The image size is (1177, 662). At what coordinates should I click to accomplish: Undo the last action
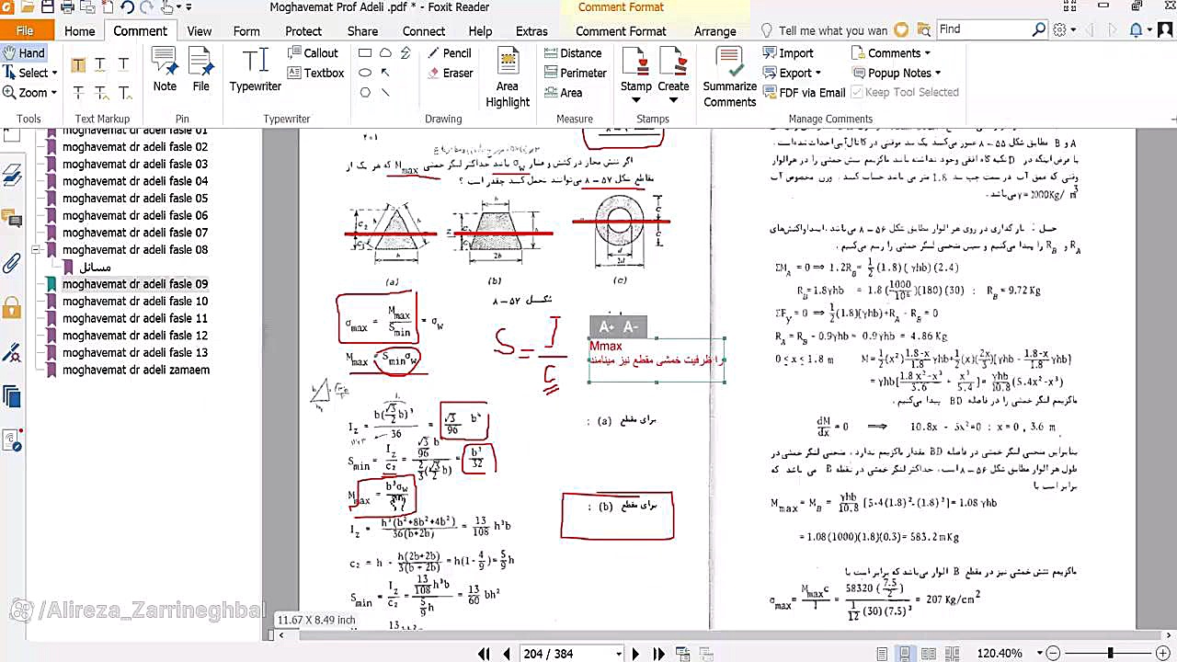[x=128, y=7]
